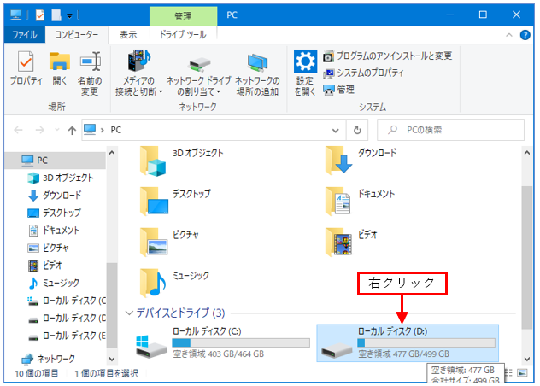Select the ローカル ディスク (C:) drive icon
The width and height of the screenshot is (540, 386).
151,347
